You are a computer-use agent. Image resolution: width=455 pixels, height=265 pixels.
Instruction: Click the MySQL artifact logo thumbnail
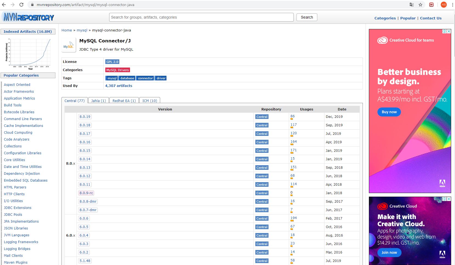point(69,45)
